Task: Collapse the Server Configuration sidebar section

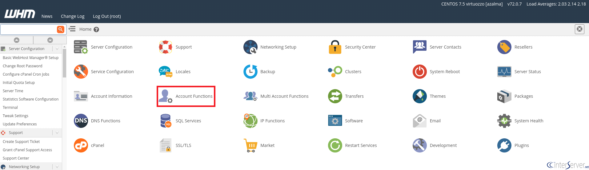Action: (x=57, y=49)
